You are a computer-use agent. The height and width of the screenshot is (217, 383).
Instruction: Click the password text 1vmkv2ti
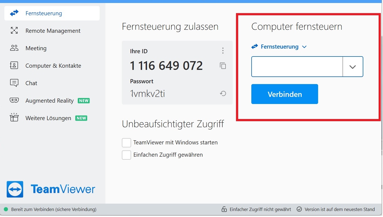click(x=147, y=94)
